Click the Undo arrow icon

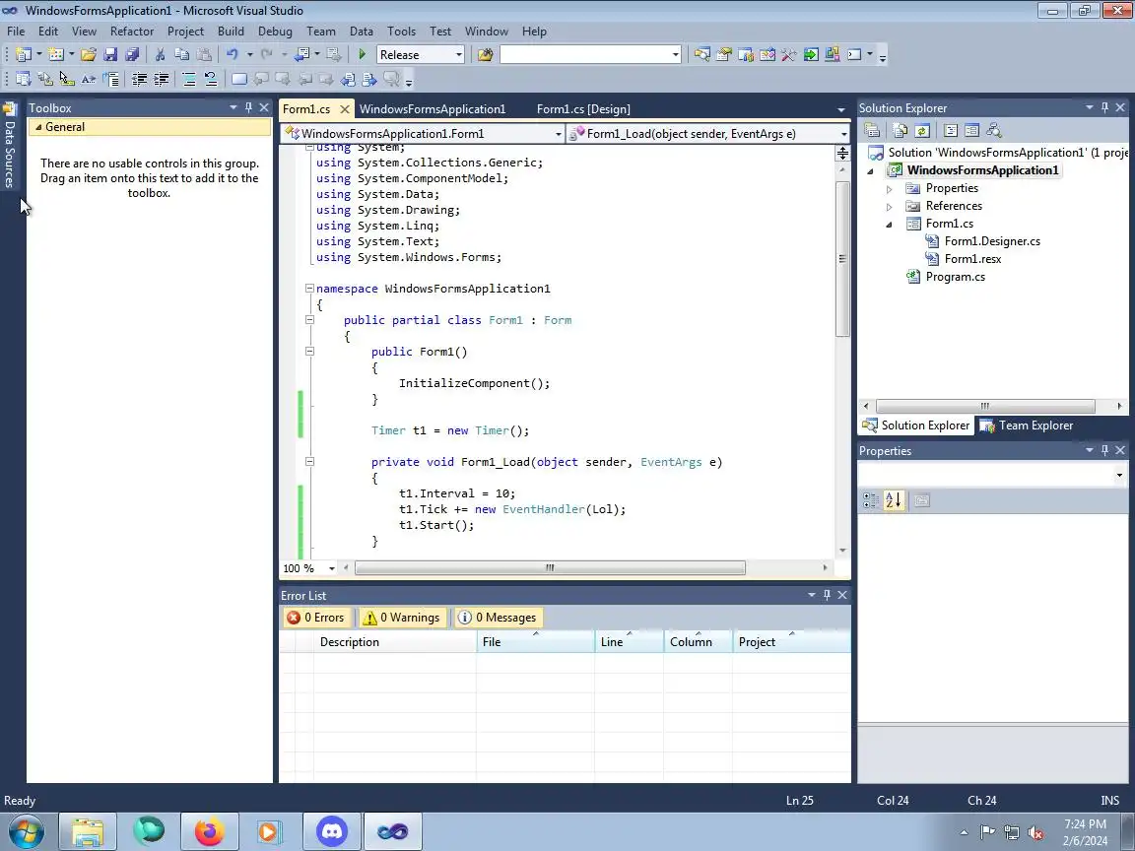tap(232, 54)
